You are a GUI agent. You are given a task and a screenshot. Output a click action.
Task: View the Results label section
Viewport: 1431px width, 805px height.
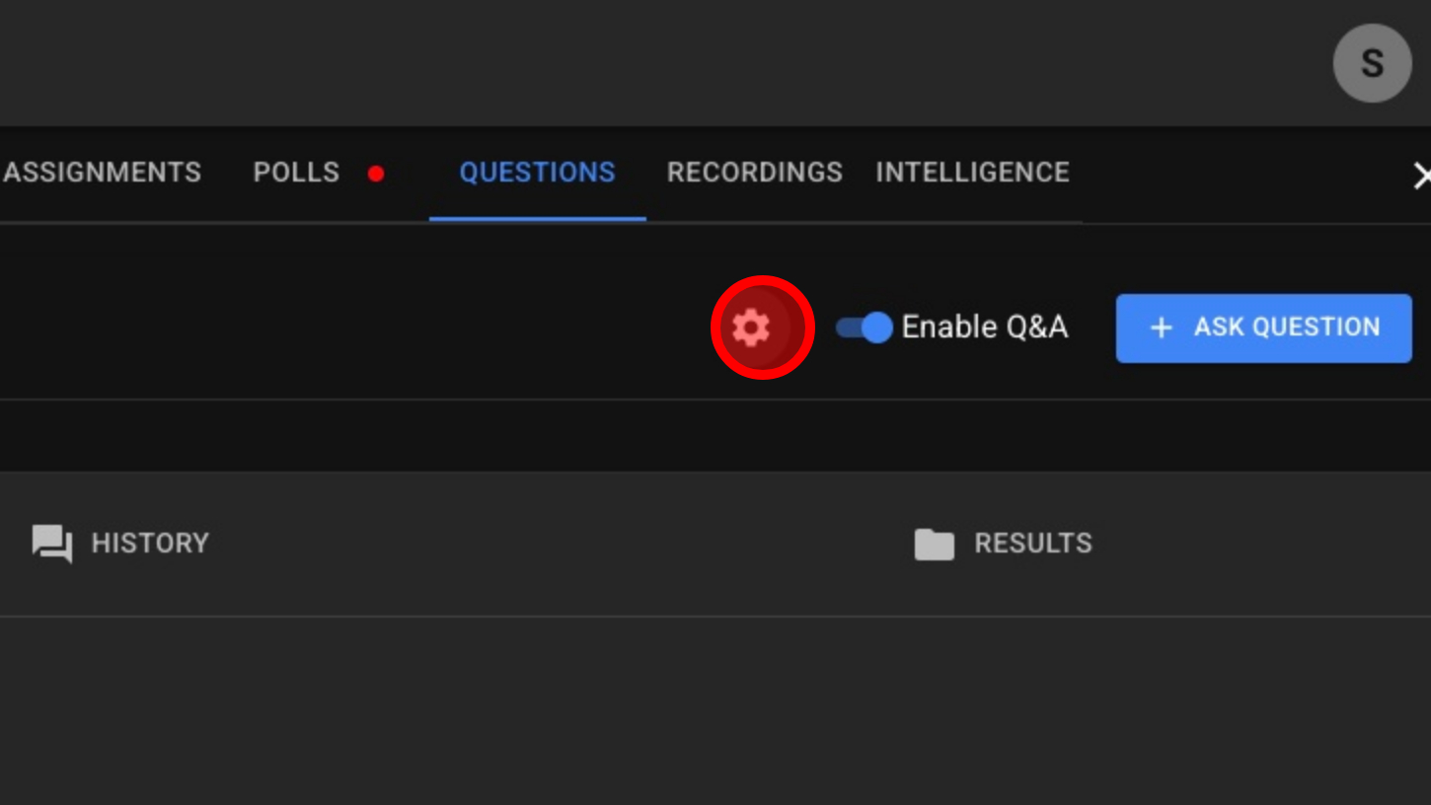[x=1033, y=544]
